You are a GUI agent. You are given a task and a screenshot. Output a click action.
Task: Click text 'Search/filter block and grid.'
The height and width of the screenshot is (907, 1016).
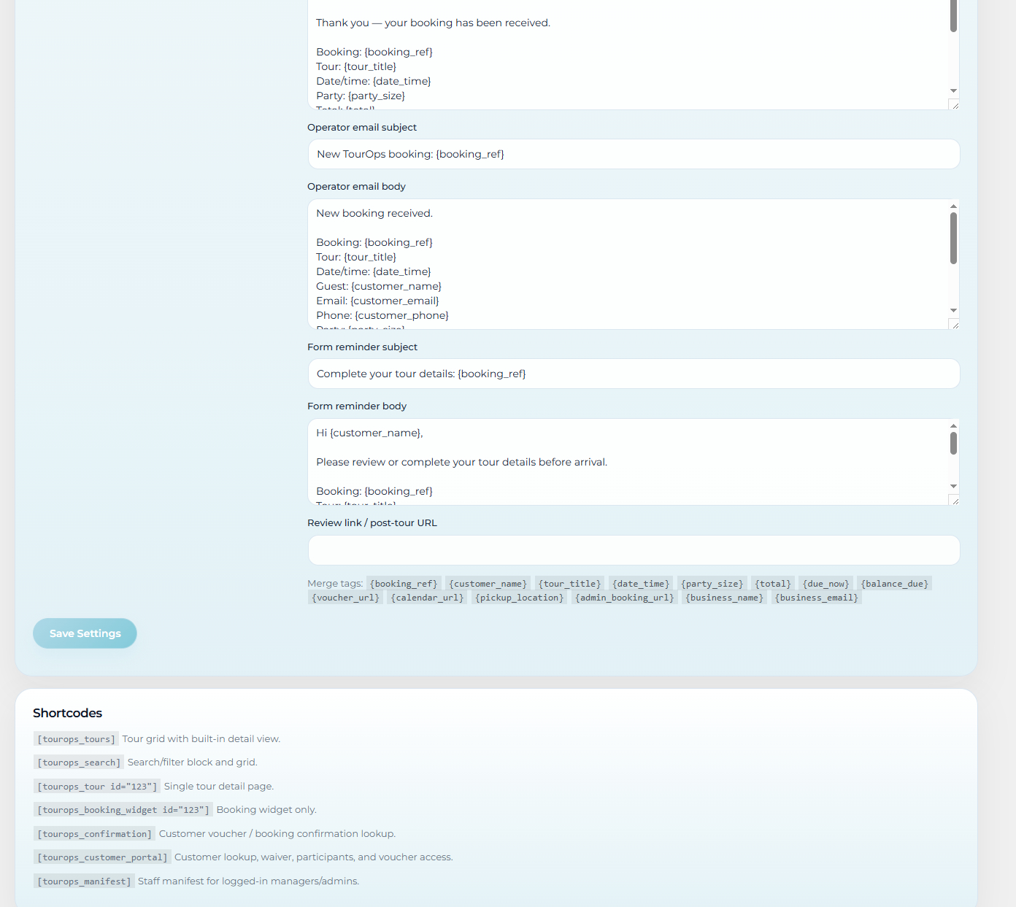click(193, 762)
